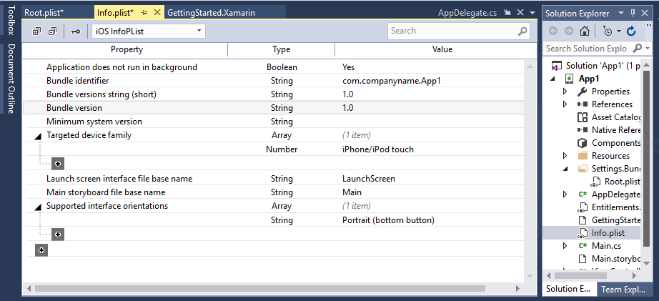
Task: Click the Refresh icon in Solution Explorer toolbar
Action: 630,31
